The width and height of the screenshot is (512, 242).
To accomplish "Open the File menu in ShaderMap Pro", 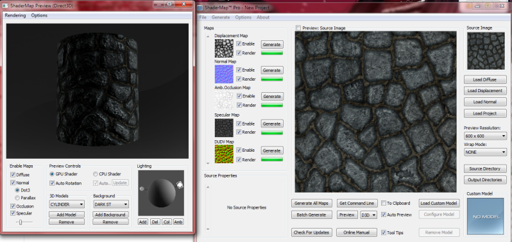I will click(x=203, y=17).
